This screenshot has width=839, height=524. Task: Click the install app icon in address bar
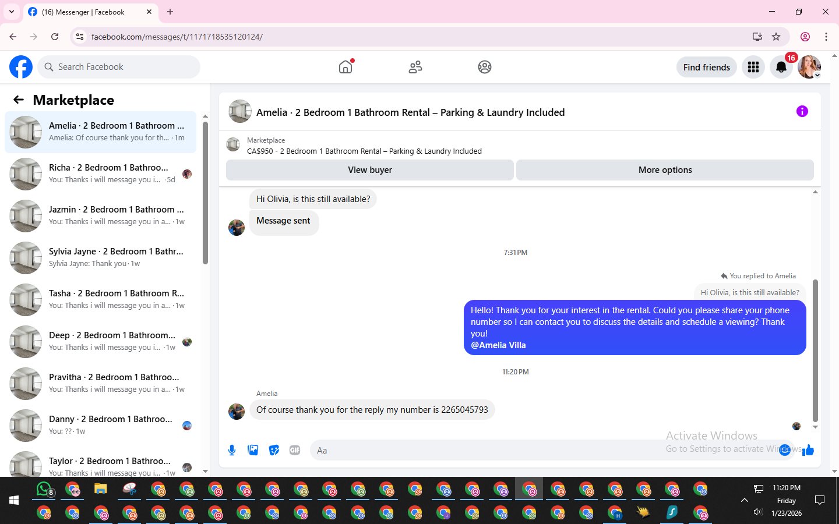point(757,37)
